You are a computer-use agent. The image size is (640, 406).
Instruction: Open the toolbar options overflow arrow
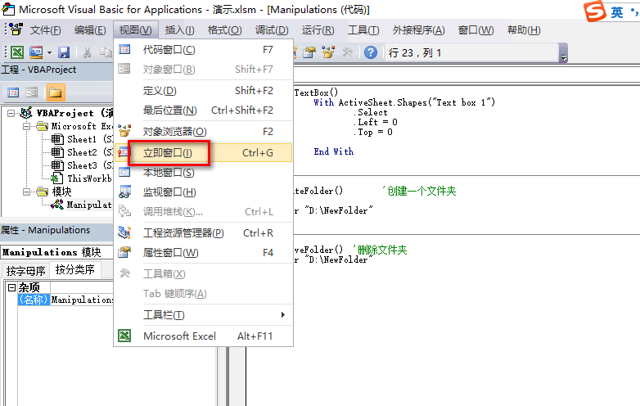coord(563,53)
